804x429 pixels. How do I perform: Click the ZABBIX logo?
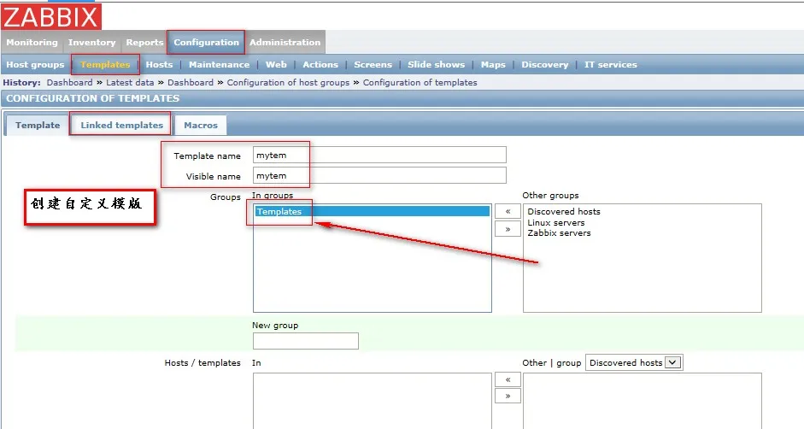[x=51, y=17]
